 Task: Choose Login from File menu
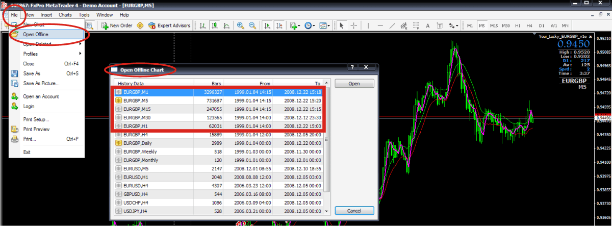(x=47, y=106)
